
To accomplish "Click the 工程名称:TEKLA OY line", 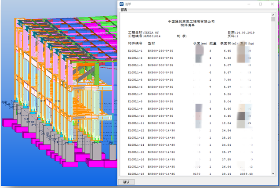I will [143, 33].
